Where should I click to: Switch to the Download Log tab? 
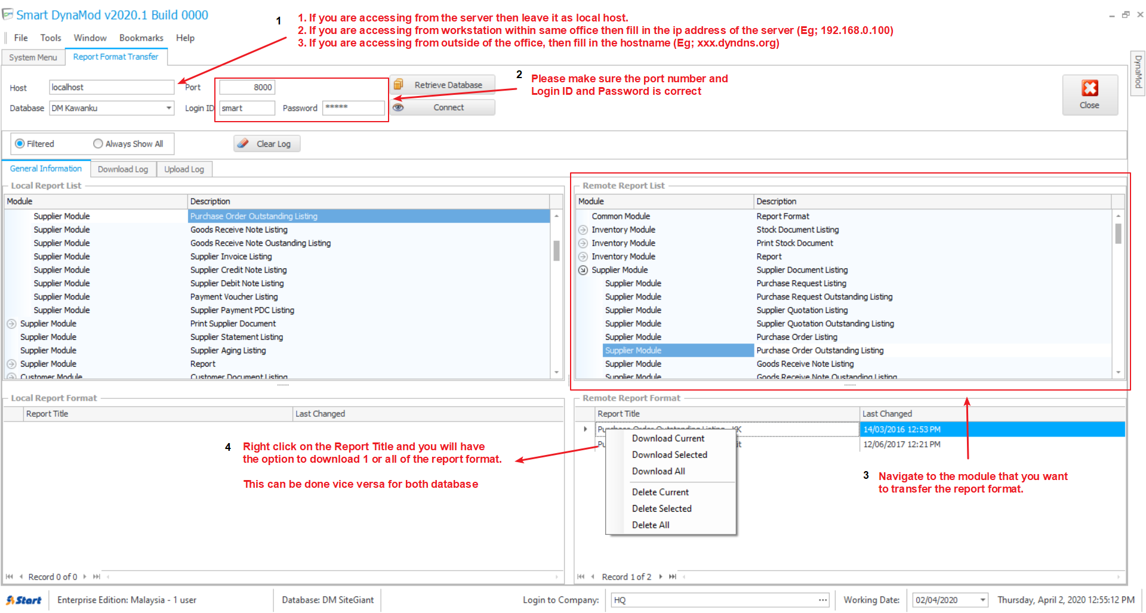click(x=123, y=169)
